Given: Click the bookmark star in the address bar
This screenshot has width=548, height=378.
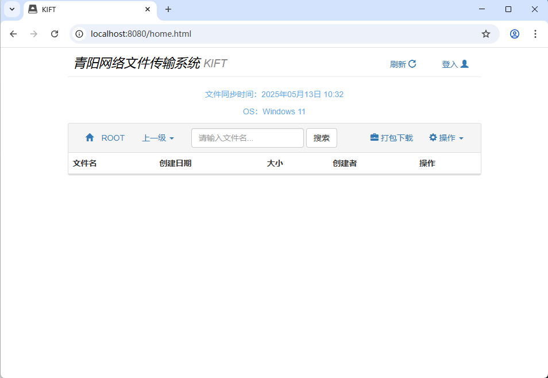Looking at the screenshot, I should point(485,34).
